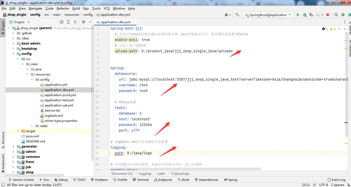
Task: Build the project using the hammer icon
Action: (237, 15)
